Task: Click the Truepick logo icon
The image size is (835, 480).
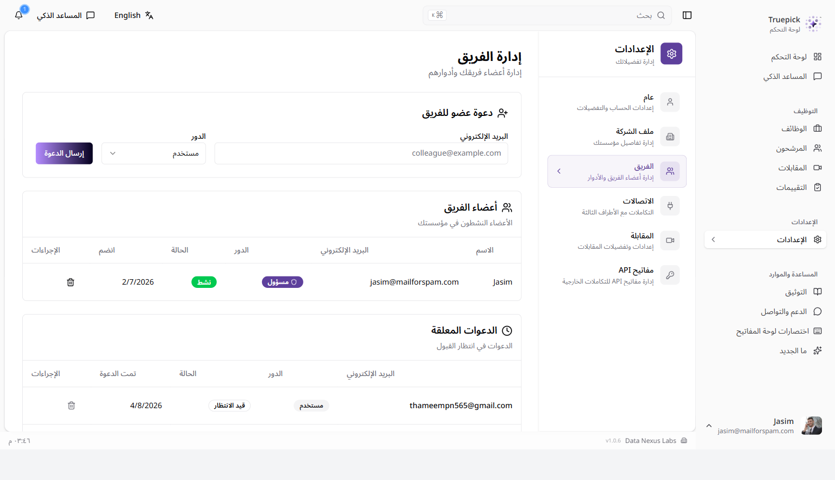Action: (x=813, y=24)
